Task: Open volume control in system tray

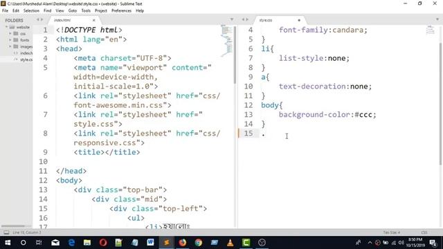Action: [401, 243]
